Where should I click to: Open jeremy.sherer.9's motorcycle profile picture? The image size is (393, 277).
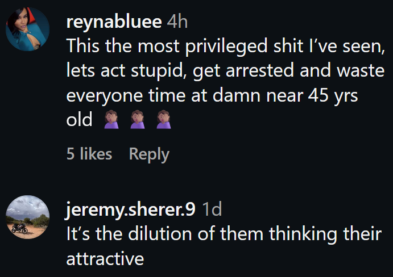click(28, 217)
